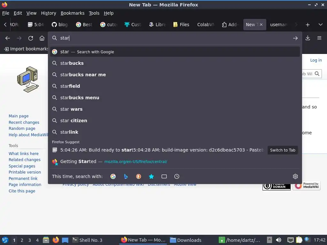Search this time with Bing

point(126,176)
